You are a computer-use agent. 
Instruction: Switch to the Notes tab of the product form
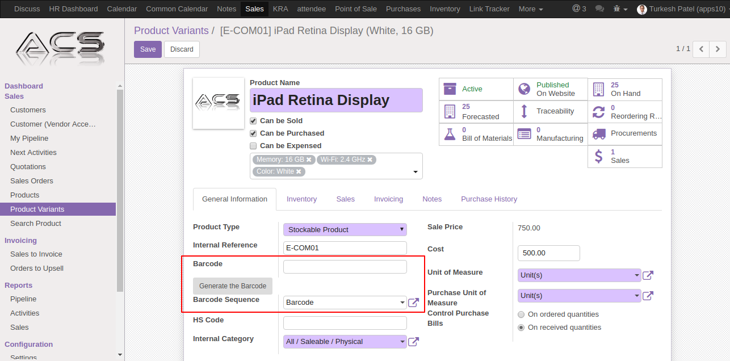pyautogui.click(x=432, y=199)
